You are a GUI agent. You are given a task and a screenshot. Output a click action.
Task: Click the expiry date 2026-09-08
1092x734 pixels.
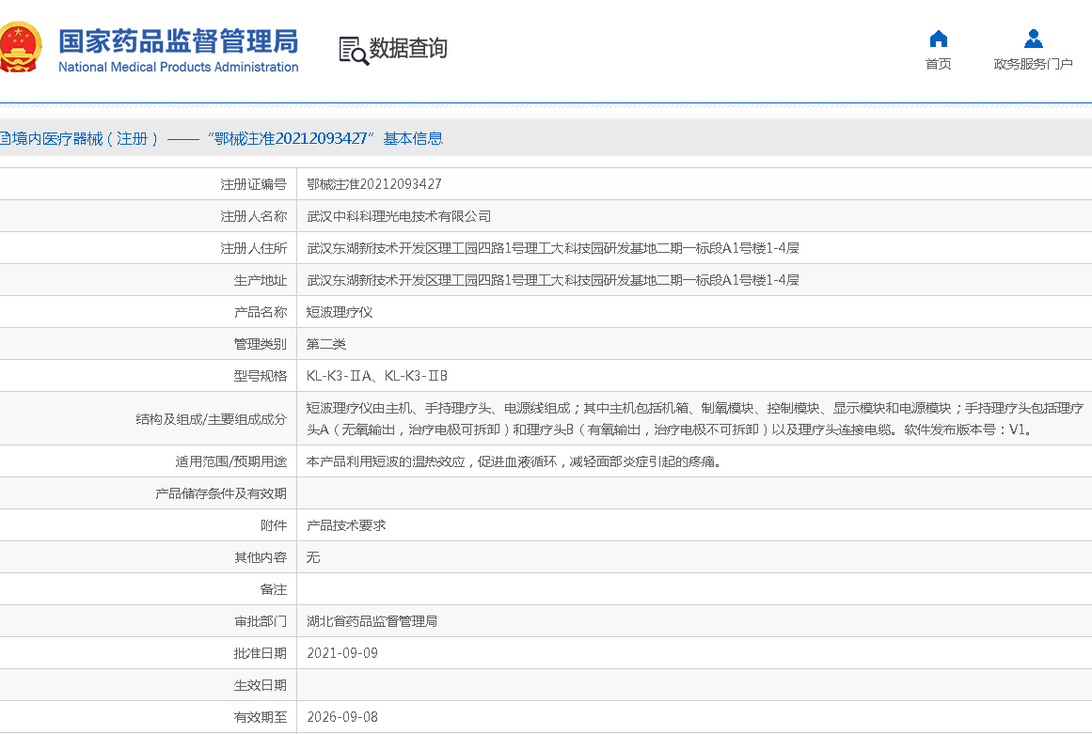342,717
